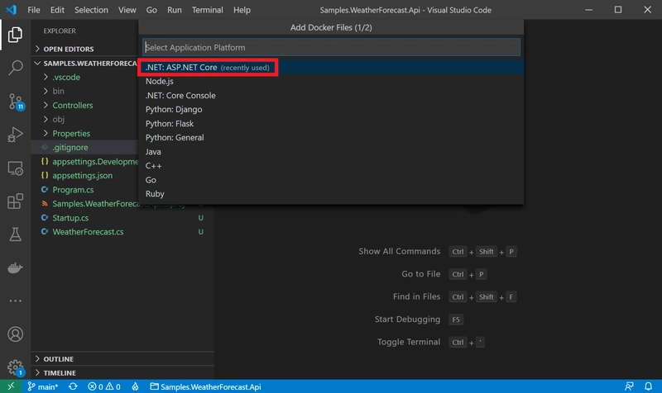Click the feedback icon in status bar
The width and height of the screenshot is (662, 393).
(629, 386)
